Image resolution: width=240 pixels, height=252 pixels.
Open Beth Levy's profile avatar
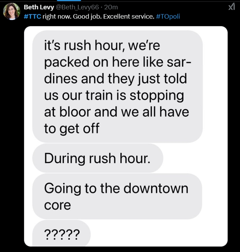[x=12, y=11]
